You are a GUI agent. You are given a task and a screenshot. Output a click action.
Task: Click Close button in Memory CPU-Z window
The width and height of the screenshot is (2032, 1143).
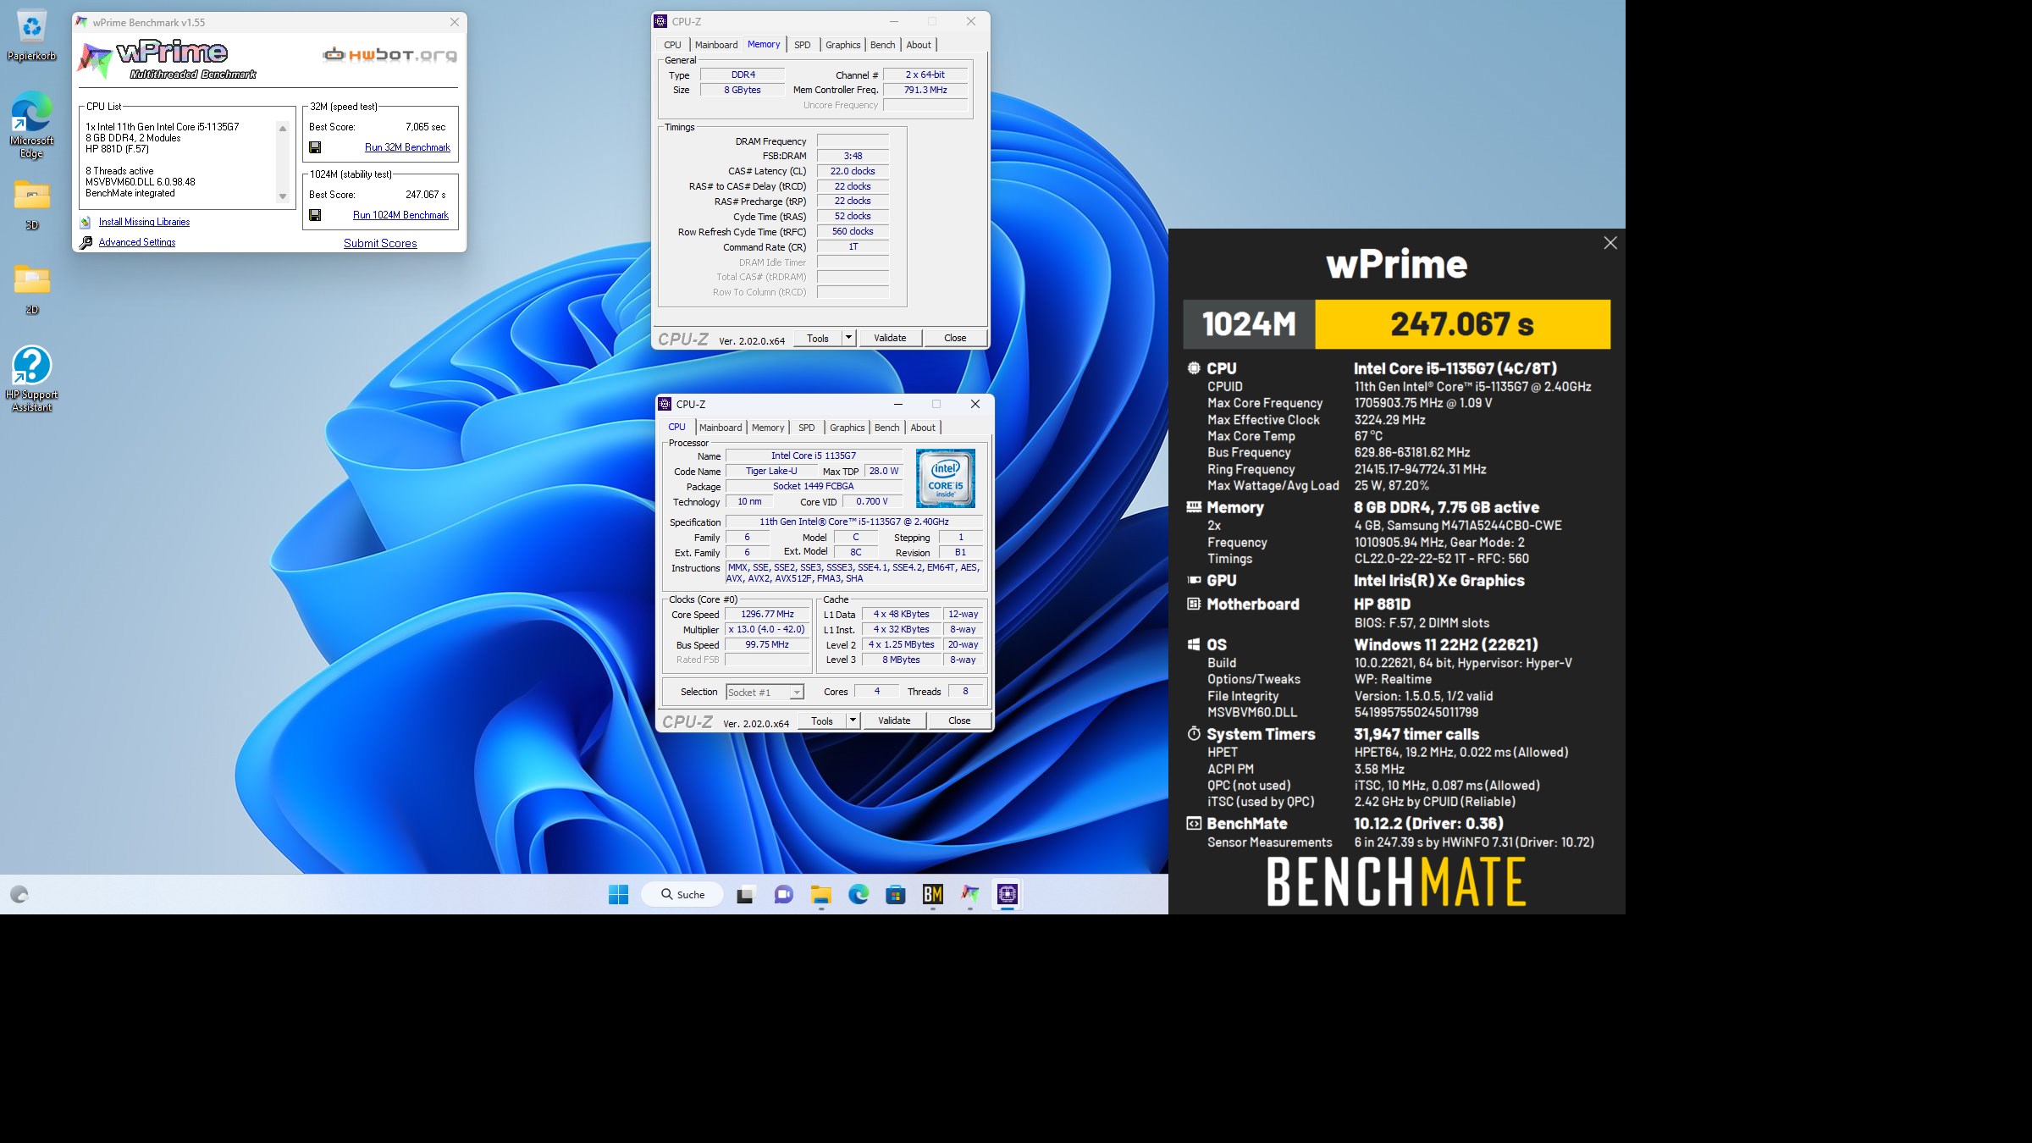pyautogui.click(x=955, y=338)
